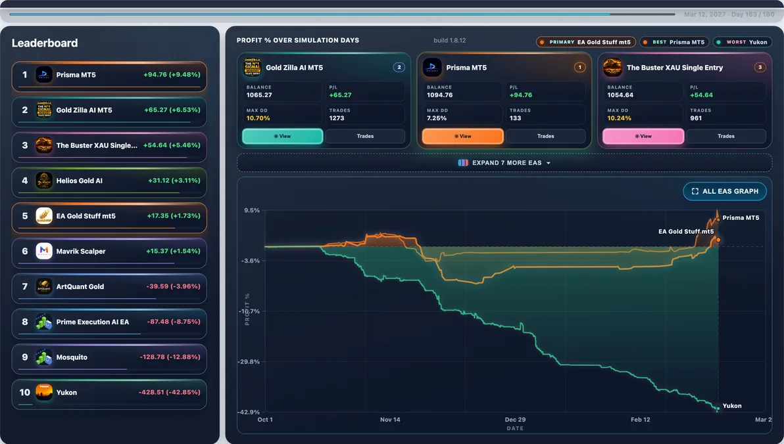Toggle View on the Gold Zilla AI MT5 card

click(283, 137)
